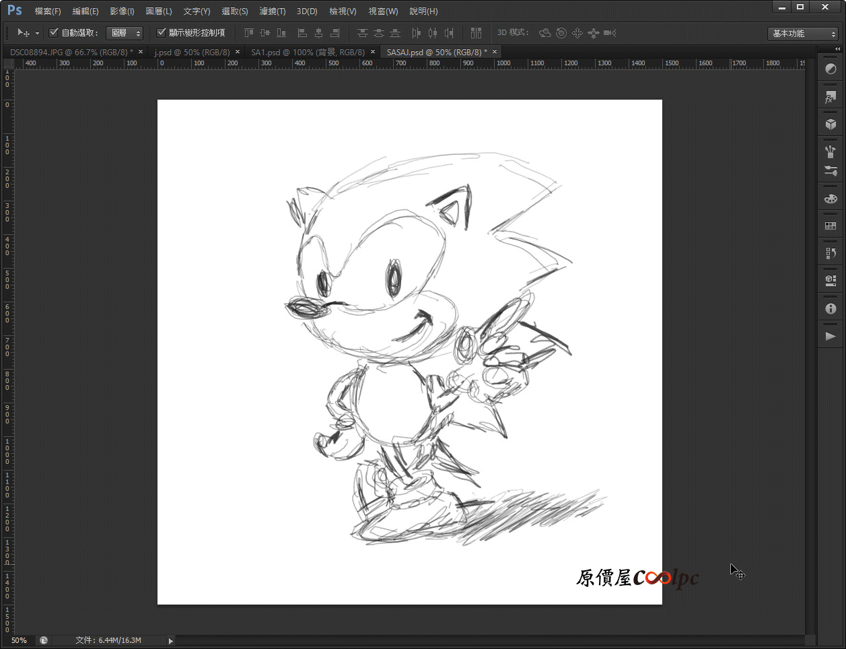Distribute bottom edges of layers

pyautogui.click(x=395, y=32)
